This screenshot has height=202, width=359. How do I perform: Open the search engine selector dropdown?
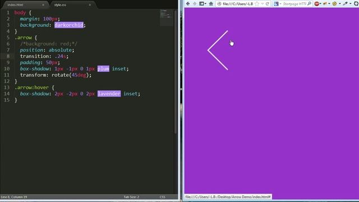pyautogui.click(x=278, y=4)
